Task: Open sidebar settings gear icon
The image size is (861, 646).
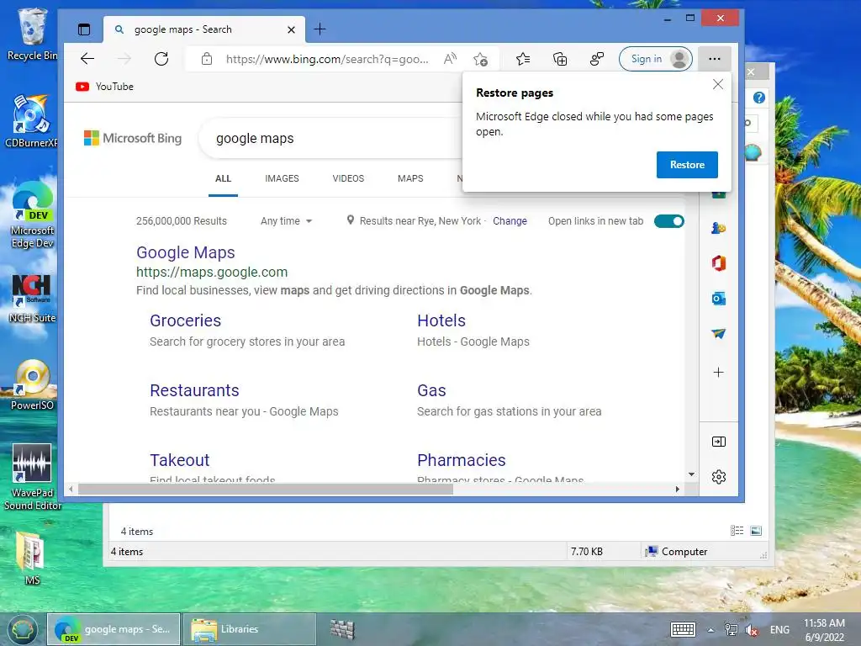Action: [718, 477]
